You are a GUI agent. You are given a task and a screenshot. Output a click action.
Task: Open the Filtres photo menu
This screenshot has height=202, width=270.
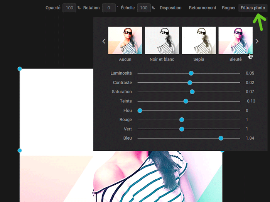pyautogui.click(x=253, y=8)
